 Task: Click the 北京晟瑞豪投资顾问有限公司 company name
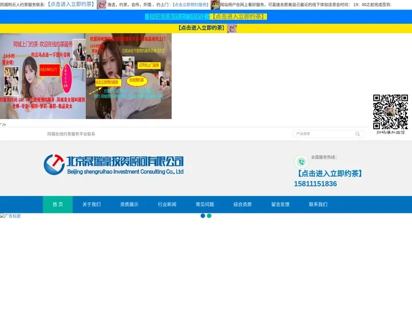pos(125,161)
